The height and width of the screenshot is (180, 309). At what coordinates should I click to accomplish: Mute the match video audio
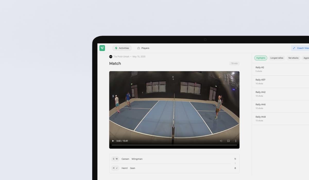(221, 141)
